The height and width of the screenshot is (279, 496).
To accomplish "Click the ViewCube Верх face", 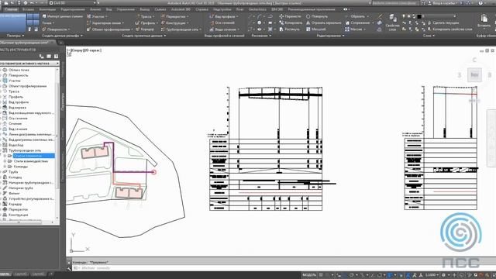I will (x=474, y=75).
